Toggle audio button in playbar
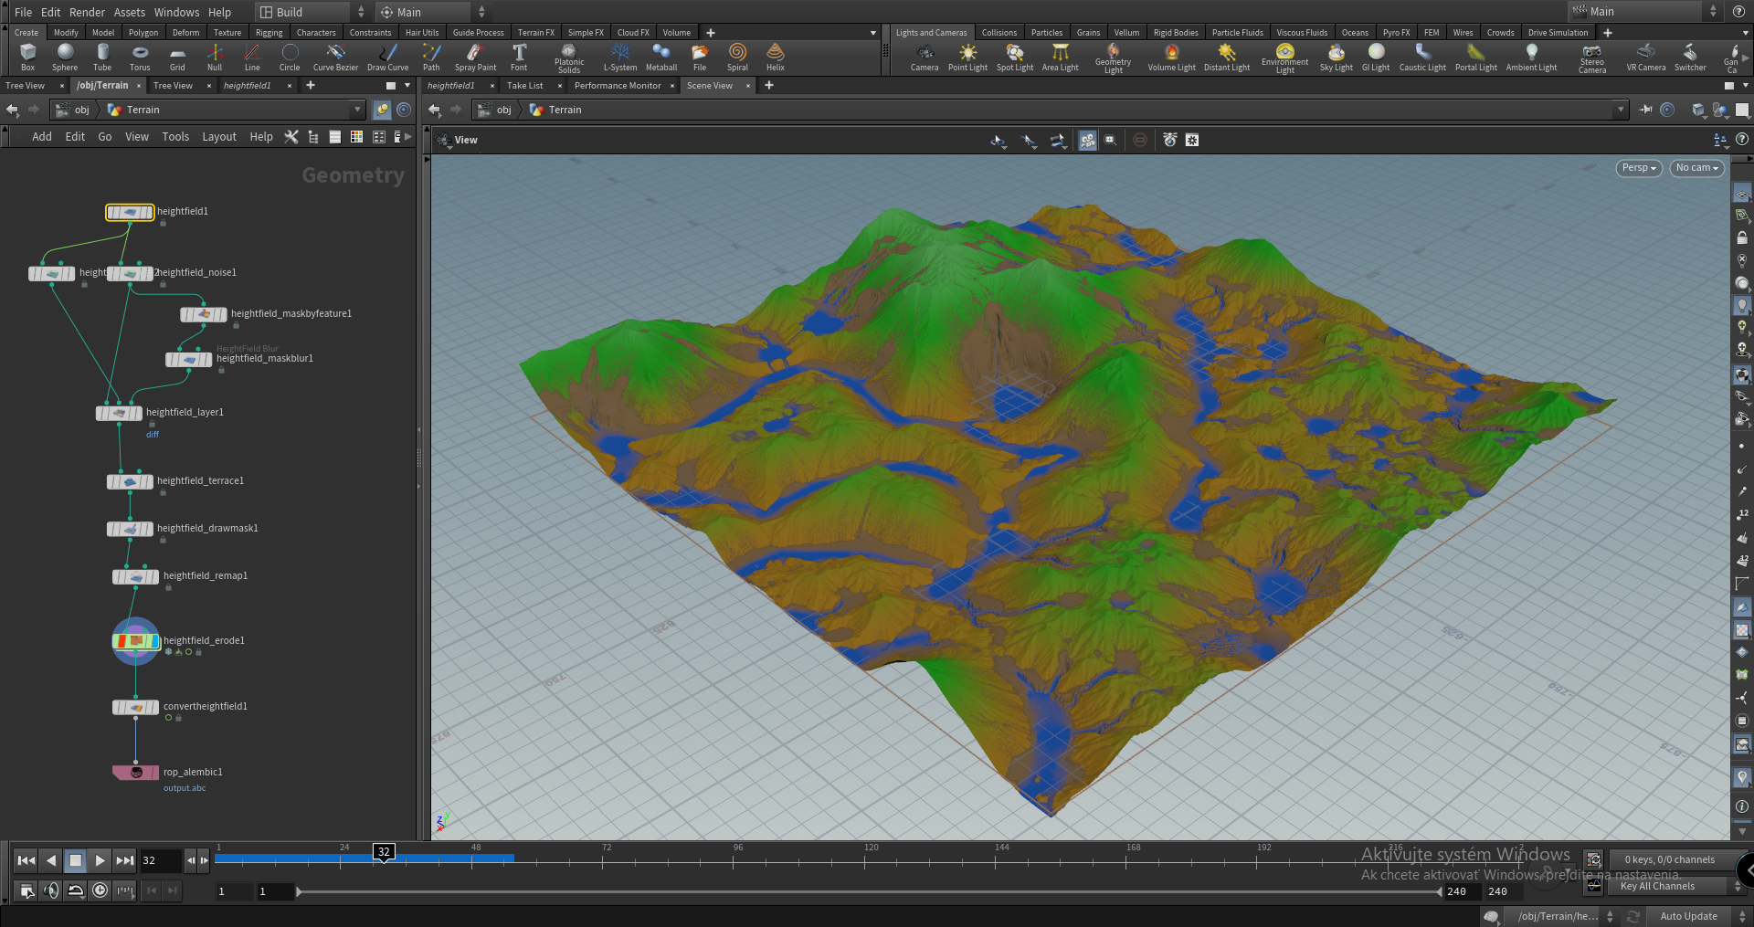 pos(51,890)
